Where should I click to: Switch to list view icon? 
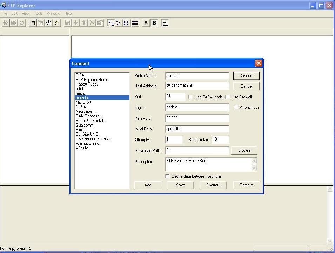(127, 23)
